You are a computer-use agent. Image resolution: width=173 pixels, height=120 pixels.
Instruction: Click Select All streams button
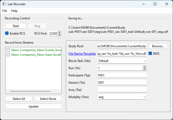click(19, 99)
